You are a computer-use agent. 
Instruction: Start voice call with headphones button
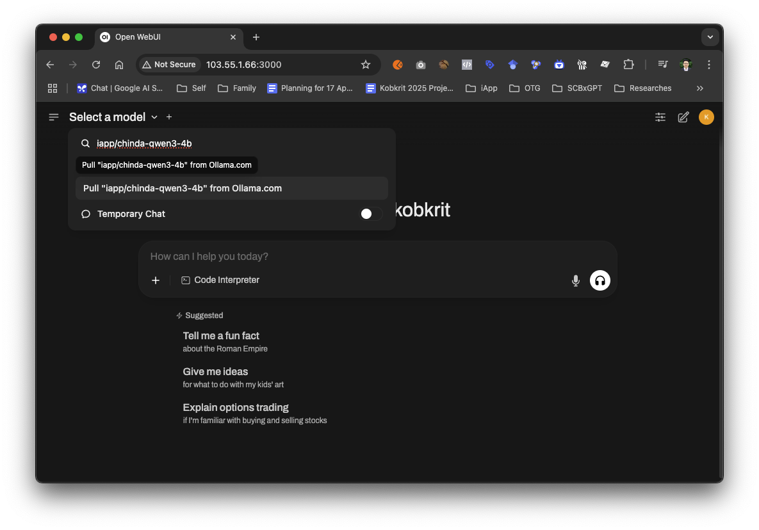click(x=600, y=280)
